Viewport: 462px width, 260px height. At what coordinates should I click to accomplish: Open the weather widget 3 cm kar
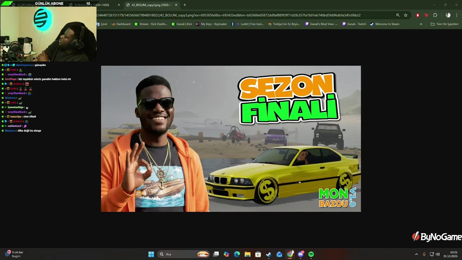(x=14, y=254)
